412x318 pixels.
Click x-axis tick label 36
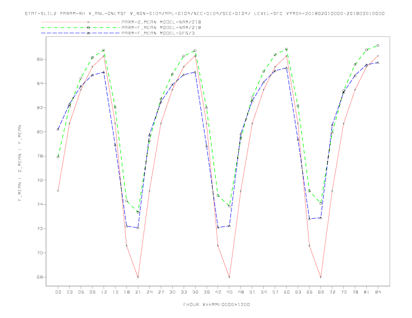(195, 292)
